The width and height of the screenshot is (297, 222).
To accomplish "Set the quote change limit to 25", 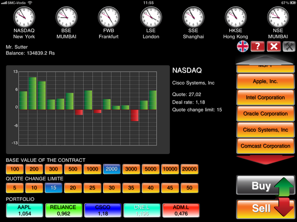I will pos(92,188).
